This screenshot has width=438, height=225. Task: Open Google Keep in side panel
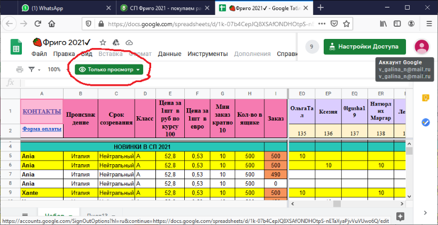click(x=426, y=98)
